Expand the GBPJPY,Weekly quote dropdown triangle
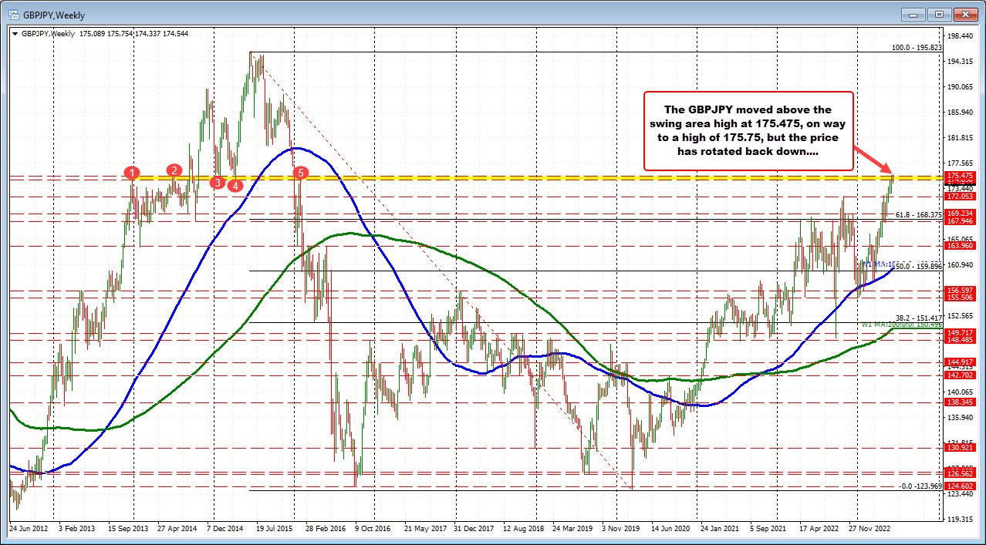986x545 pixels. (15, 34)
